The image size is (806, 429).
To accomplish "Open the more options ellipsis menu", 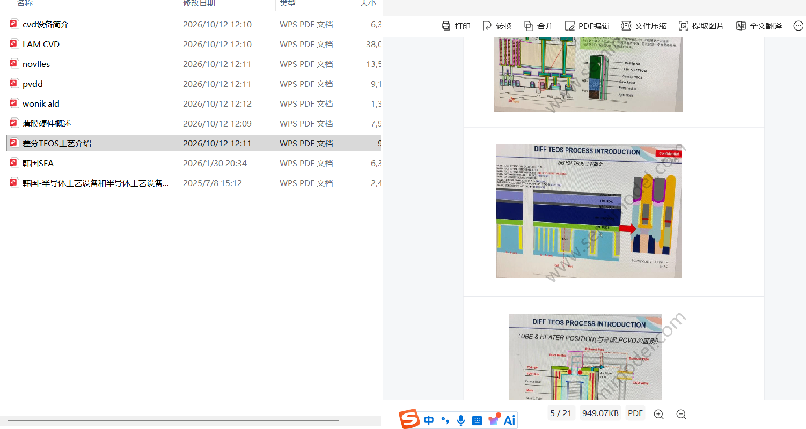I will point(798,26).
